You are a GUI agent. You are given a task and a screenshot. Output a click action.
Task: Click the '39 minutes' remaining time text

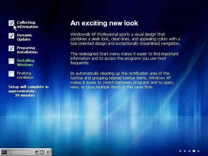point(25,95)
